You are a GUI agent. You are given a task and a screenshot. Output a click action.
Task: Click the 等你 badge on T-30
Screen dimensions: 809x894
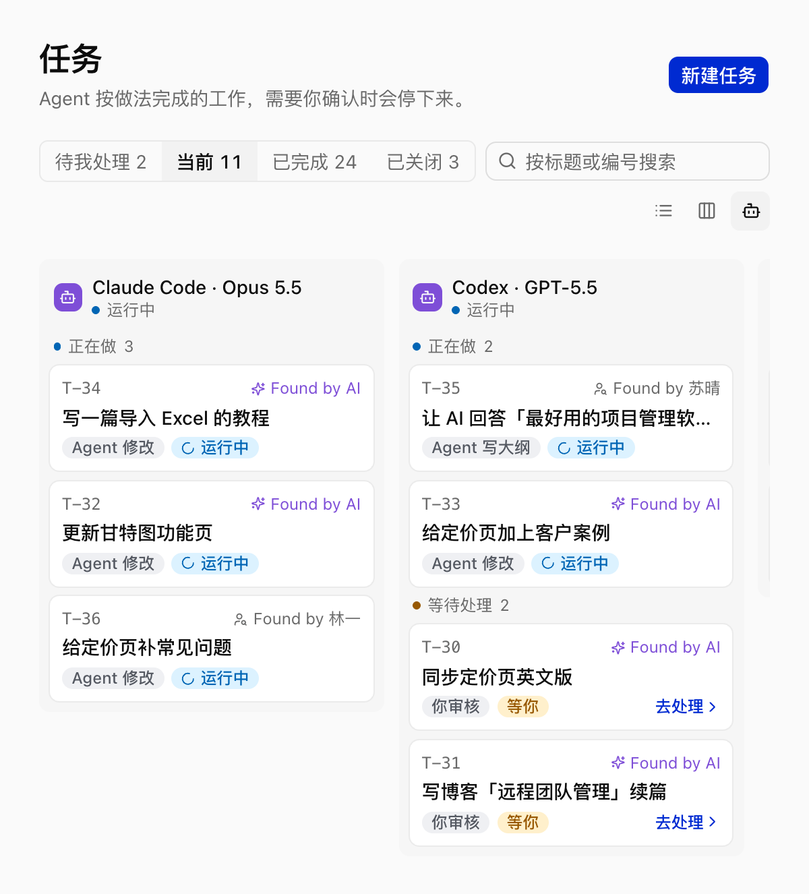click(523, 707)
